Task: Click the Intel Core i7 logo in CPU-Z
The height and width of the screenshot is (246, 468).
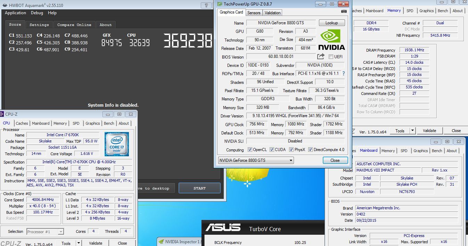Action: tap(117, 144)
